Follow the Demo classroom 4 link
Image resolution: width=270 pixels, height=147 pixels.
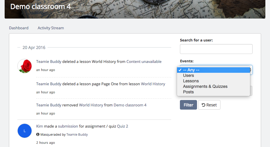130,105
